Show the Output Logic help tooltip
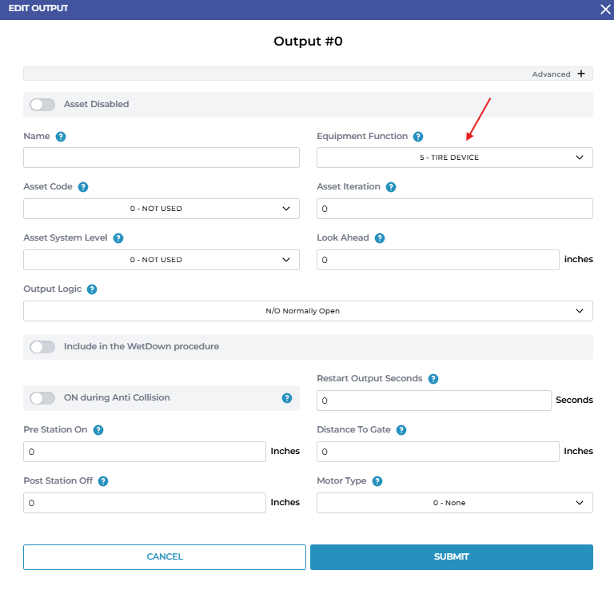The width and height of the screenshot is (614, 594). coord(92,289)
